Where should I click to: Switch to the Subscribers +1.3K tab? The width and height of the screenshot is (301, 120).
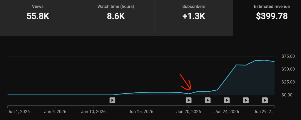[194, 18]
